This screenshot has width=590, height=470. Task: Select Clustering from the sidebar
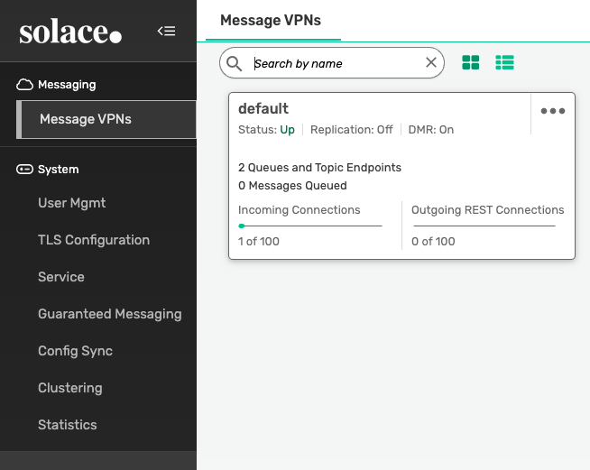(x=69, y=388)
